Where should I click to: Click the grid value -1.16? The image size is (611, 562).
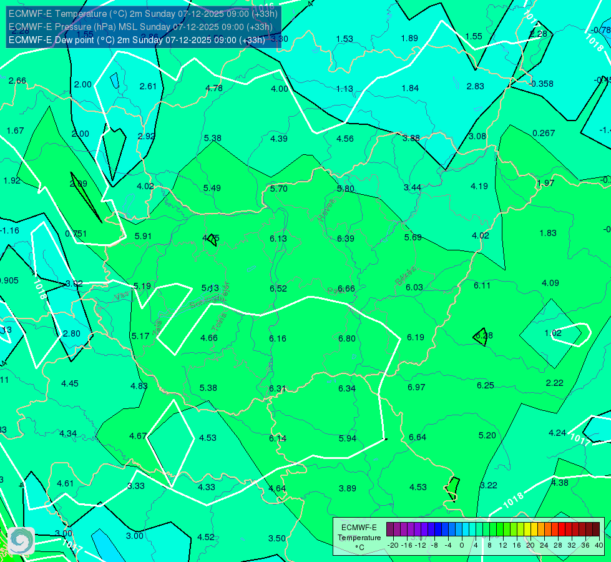point(9,231)
